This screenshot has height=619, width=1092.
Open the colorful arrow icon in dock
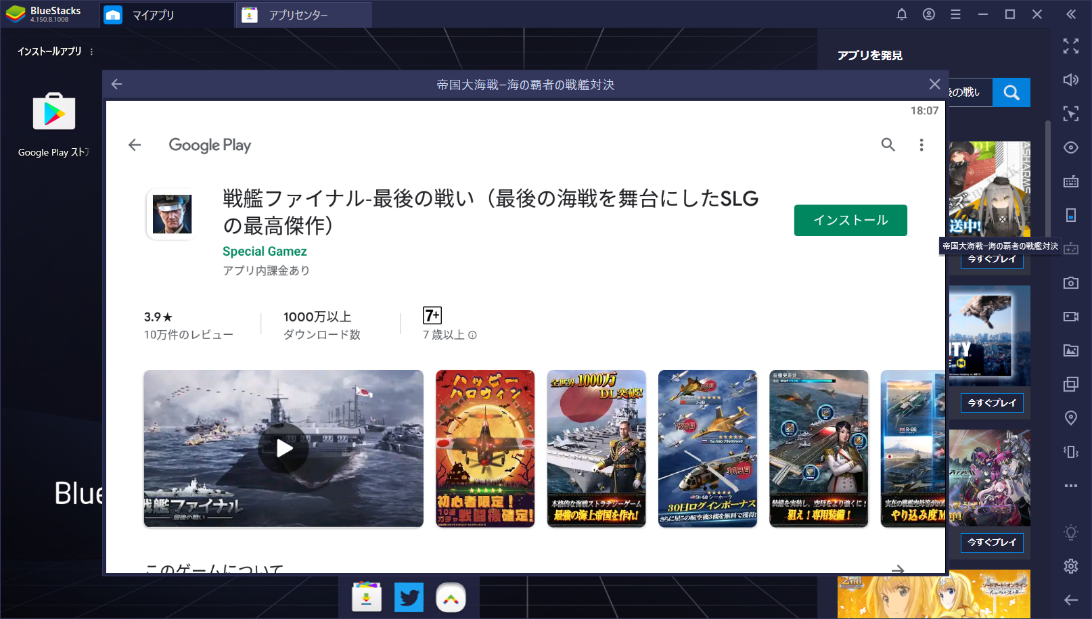(x=451, y=597)
